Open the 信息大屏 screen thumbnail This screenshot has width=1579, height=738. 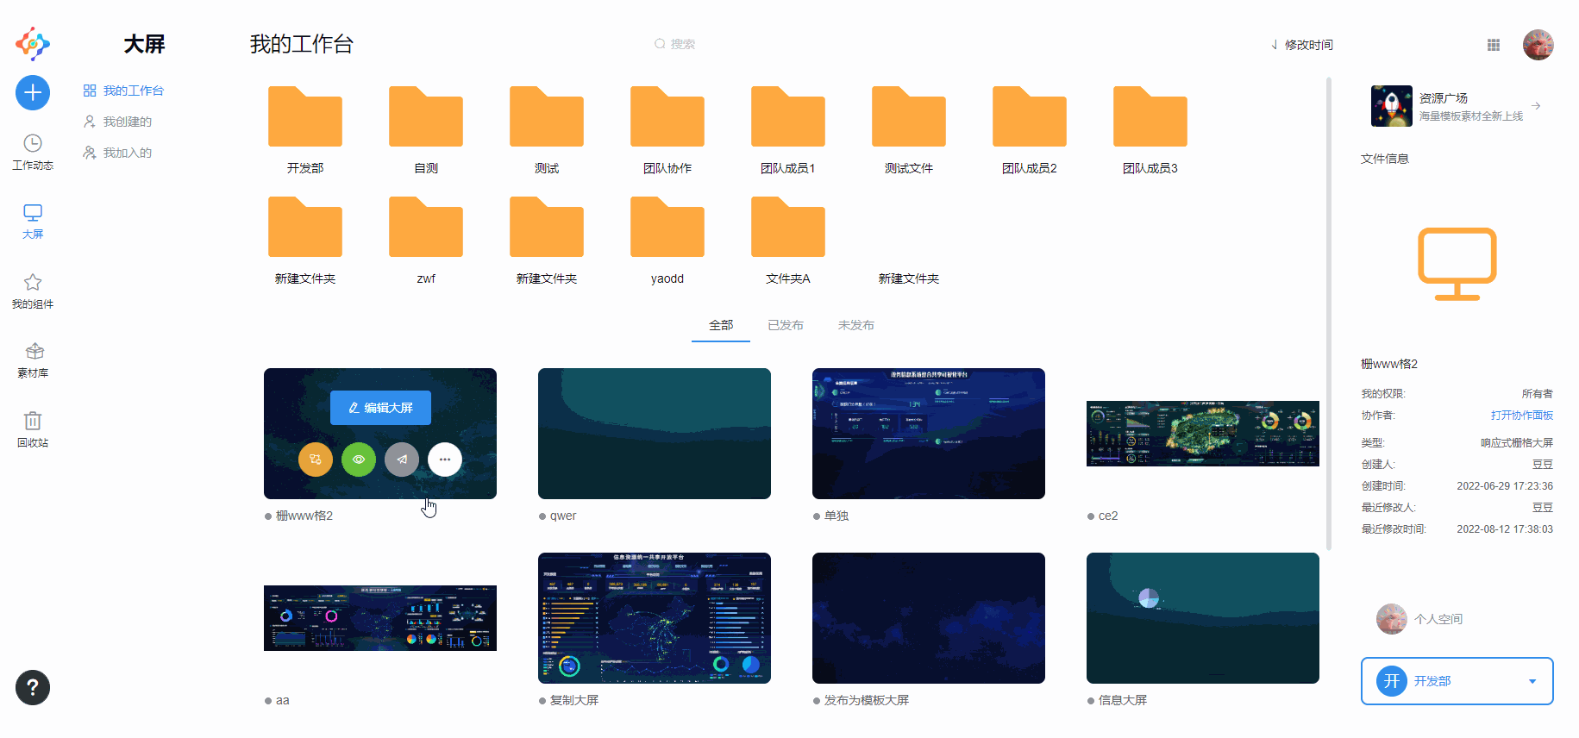[1203, 618]
